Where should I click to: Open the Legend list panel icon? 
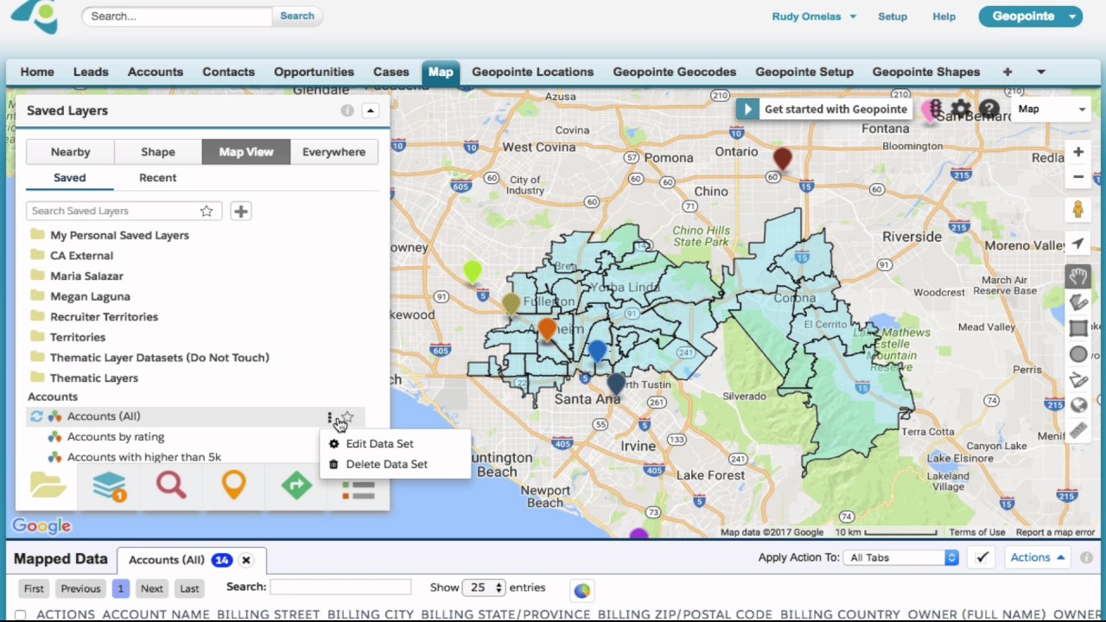click(358, 490)
